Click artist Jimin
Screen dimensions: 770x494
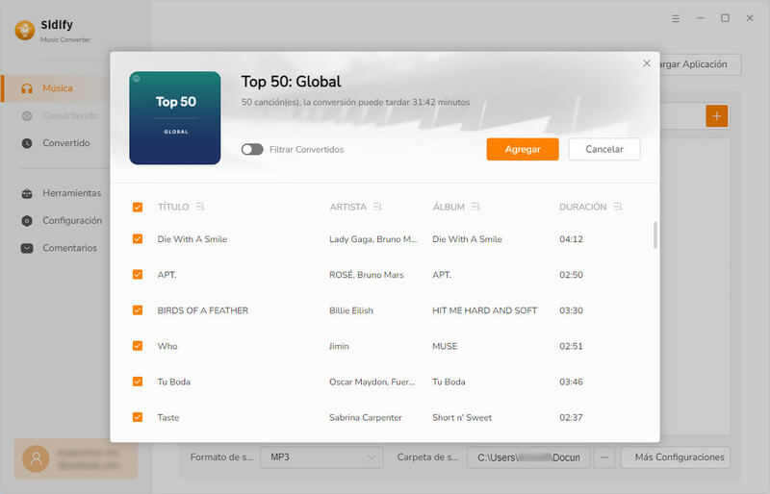[339, 346]
